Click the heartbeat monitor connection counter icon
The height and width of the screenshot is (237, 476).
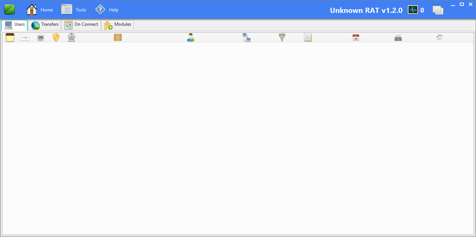(413, 10)
